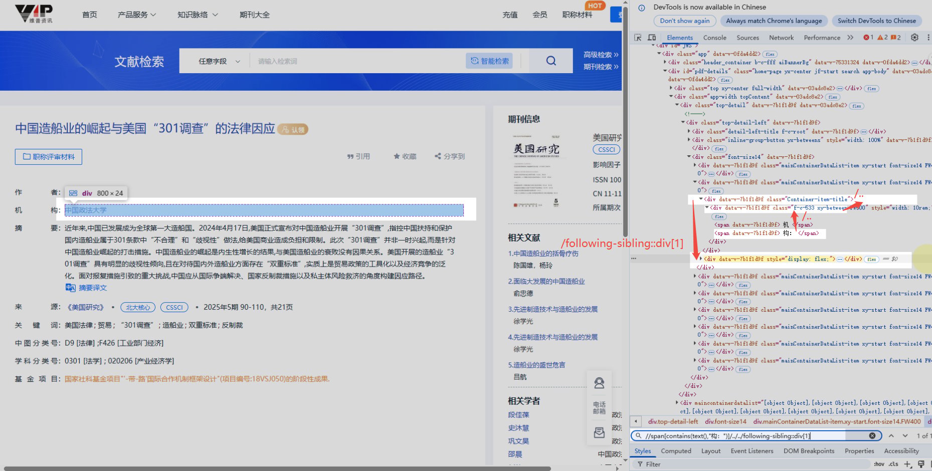Click Don't show again button
The image size is (932, 471).
[684, 21]
